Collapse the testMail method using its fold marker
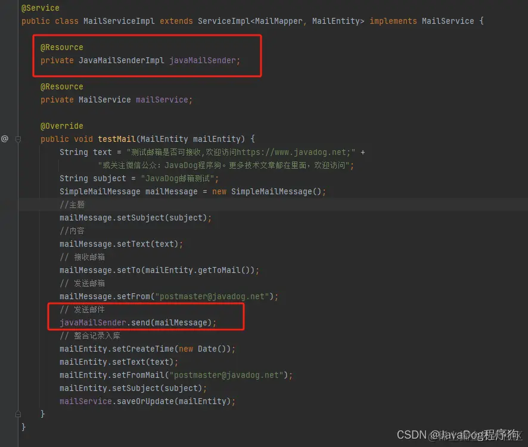The width and height of the screenshot is (528, 447). click(18, 139)
